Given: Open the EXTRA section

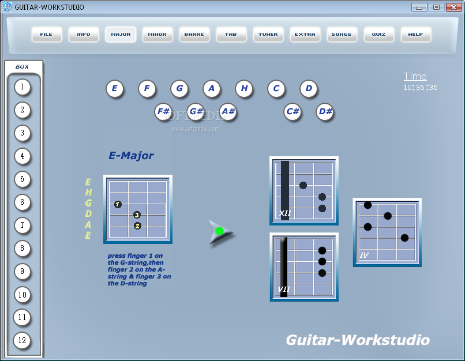Looking at the screenshot, I should (305, 35).
